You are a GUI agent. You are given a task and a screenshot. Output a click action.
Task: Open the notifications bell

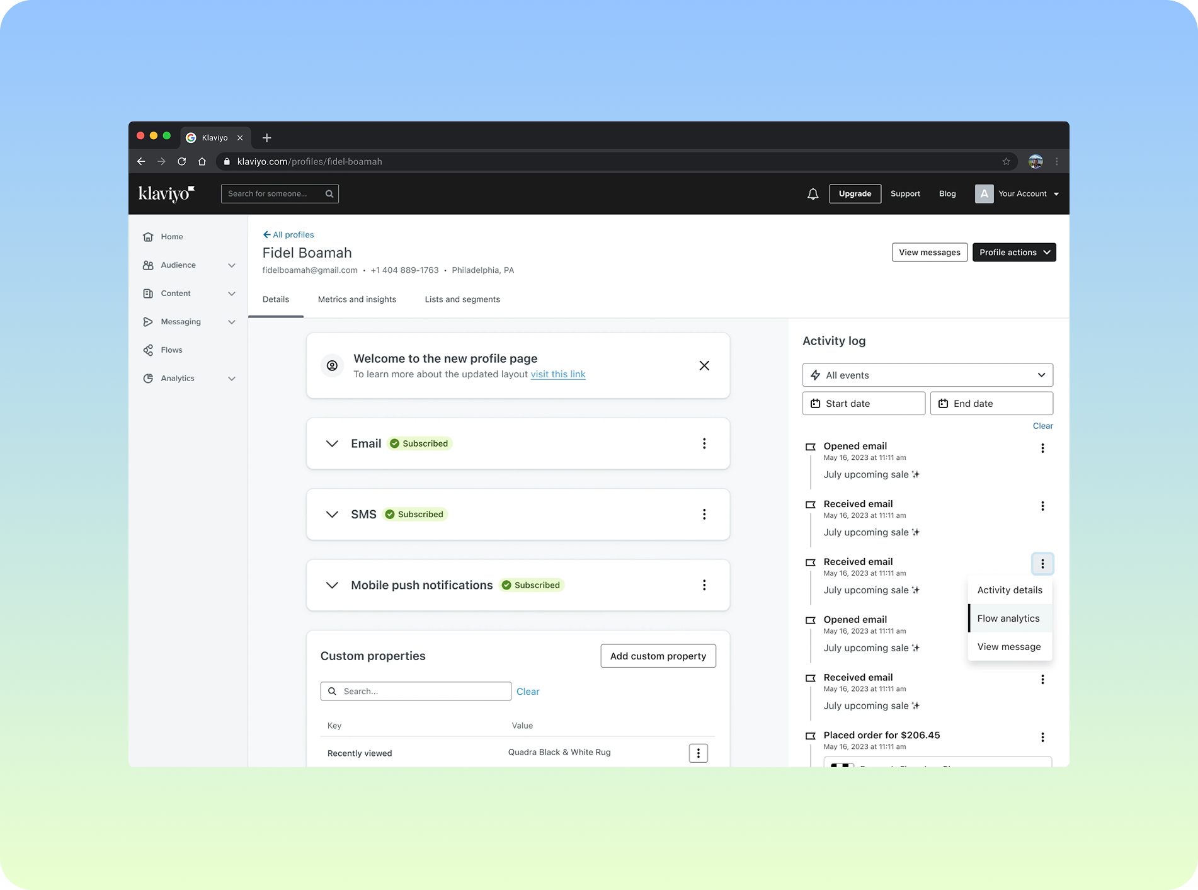813,193
